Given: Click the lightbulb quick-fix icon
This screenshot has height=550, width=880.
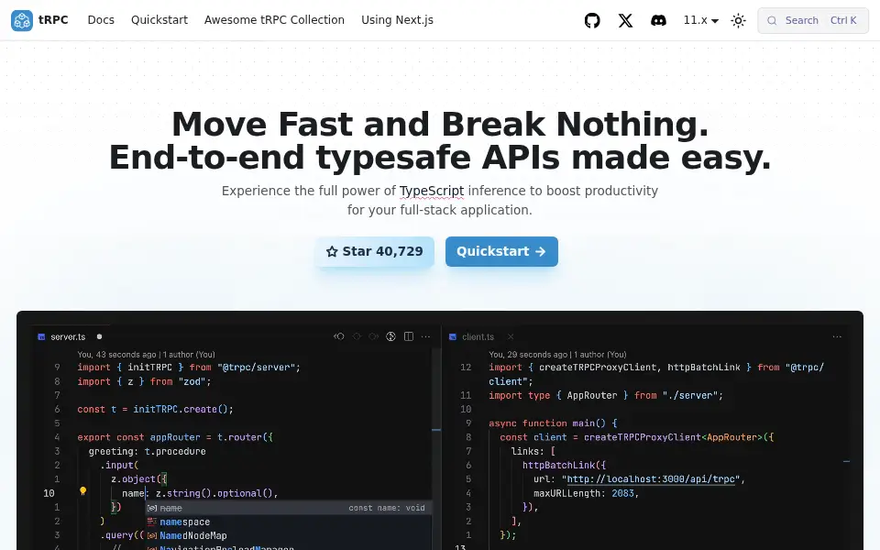Looking at the screenshot, I should [x=83, y=491].
